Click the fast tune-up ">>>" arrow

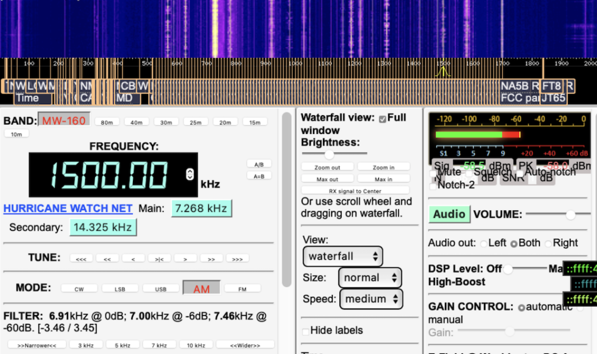click(x=237, y=258)
